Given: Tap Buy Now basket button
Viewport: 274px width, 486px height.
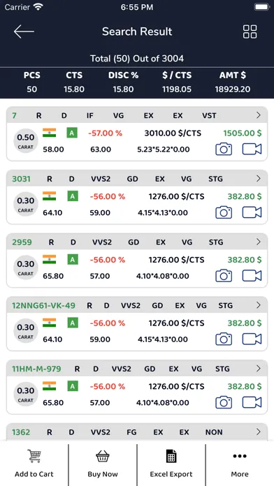Looking at the screenshot, I should (x=103, y=464).
